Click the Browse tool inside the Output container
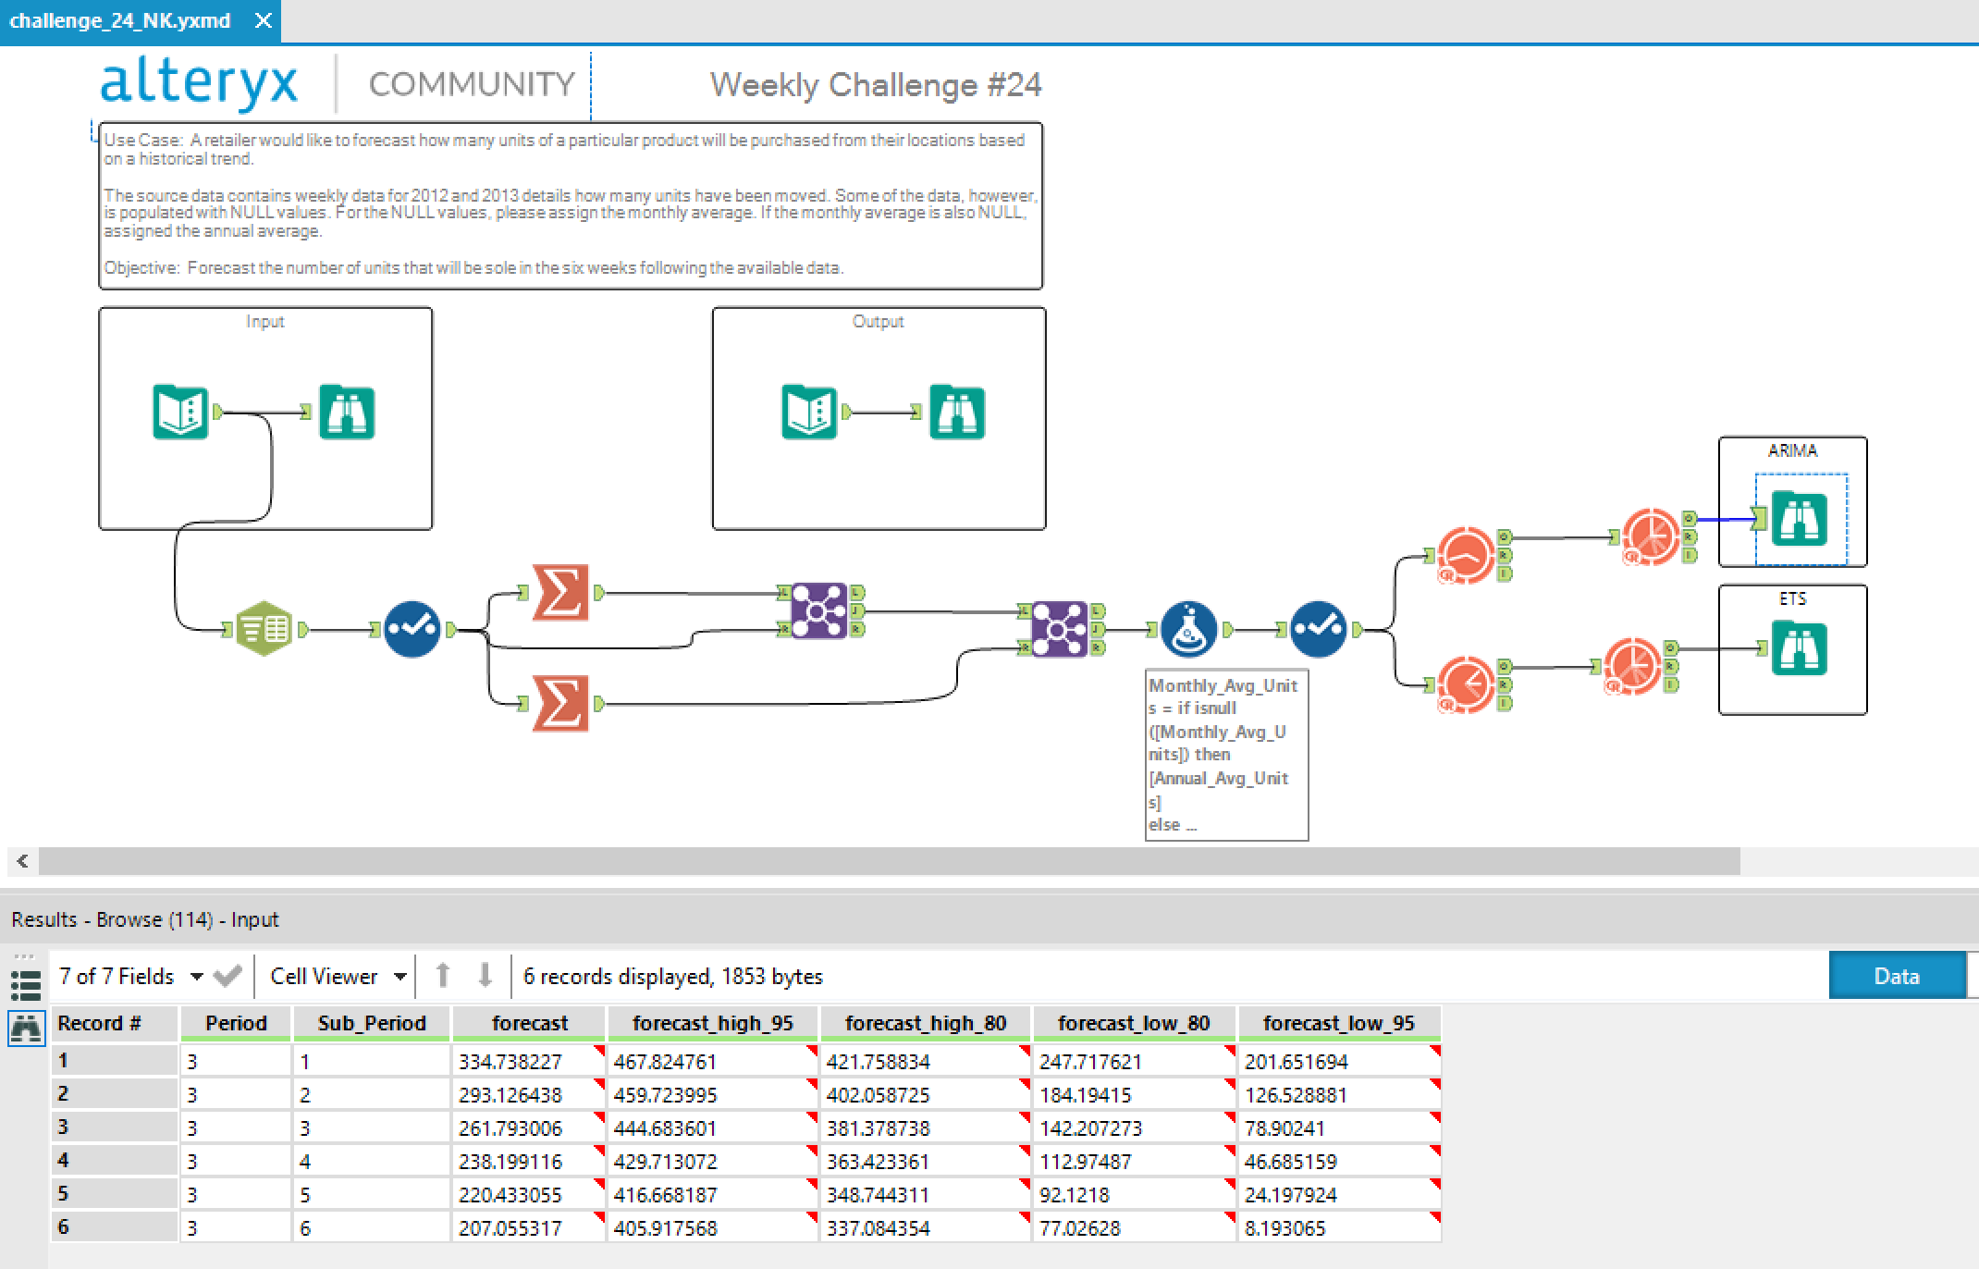Image resolution: width=1979 pixels, height=1269 pixels. coord(958,413)
